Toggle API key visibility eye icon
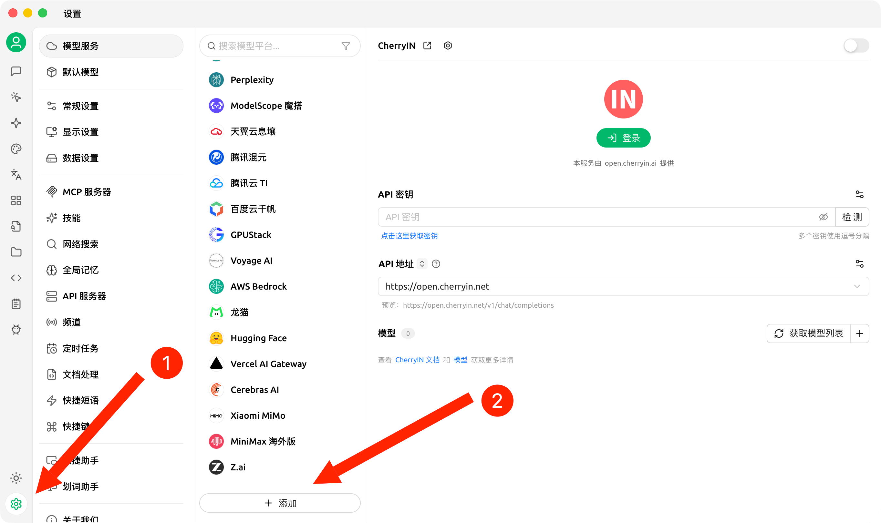Screen dimensions: 881x523 coord(823,217)
